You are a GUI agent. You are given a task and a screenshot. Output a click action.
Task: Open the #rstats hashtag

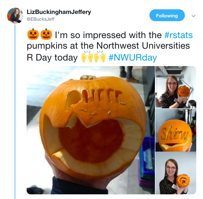coord(179,35)
